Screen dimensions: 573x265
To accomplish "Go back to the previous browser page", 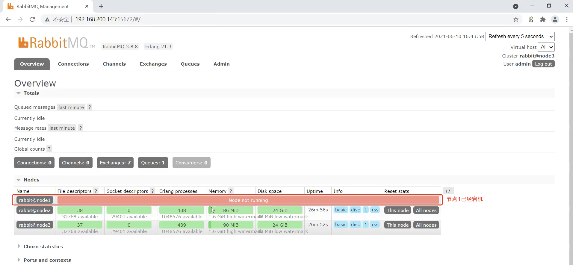I will click(x=8, y=19).
